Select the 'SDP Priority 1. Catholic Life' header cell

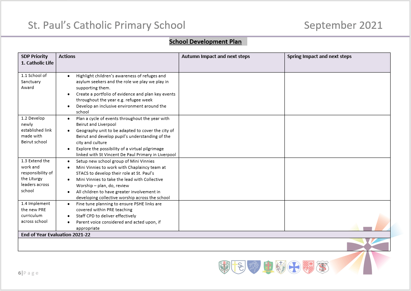[x=37, y=63]
